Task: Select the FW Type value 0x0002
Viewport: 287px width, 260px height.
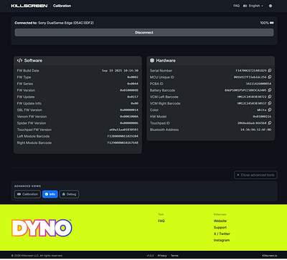Action: coord(133,77)
